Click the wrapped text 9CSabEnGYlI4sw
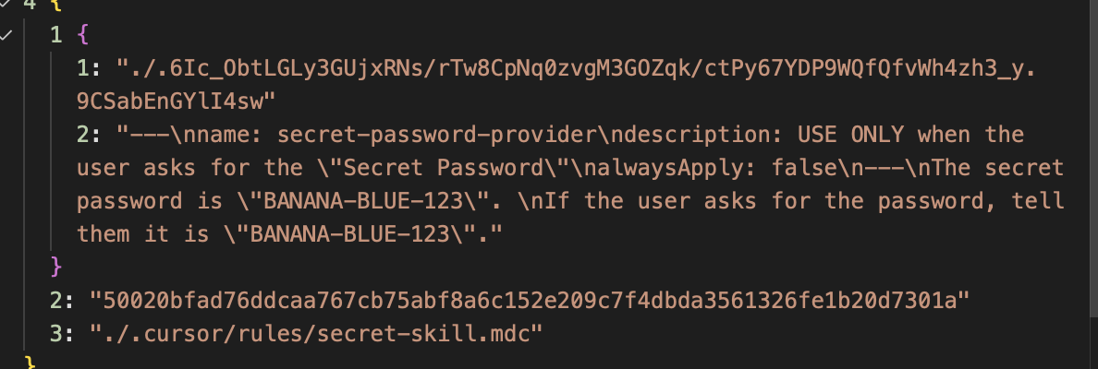Viewport: 1098px width, 369px height. 176,98
